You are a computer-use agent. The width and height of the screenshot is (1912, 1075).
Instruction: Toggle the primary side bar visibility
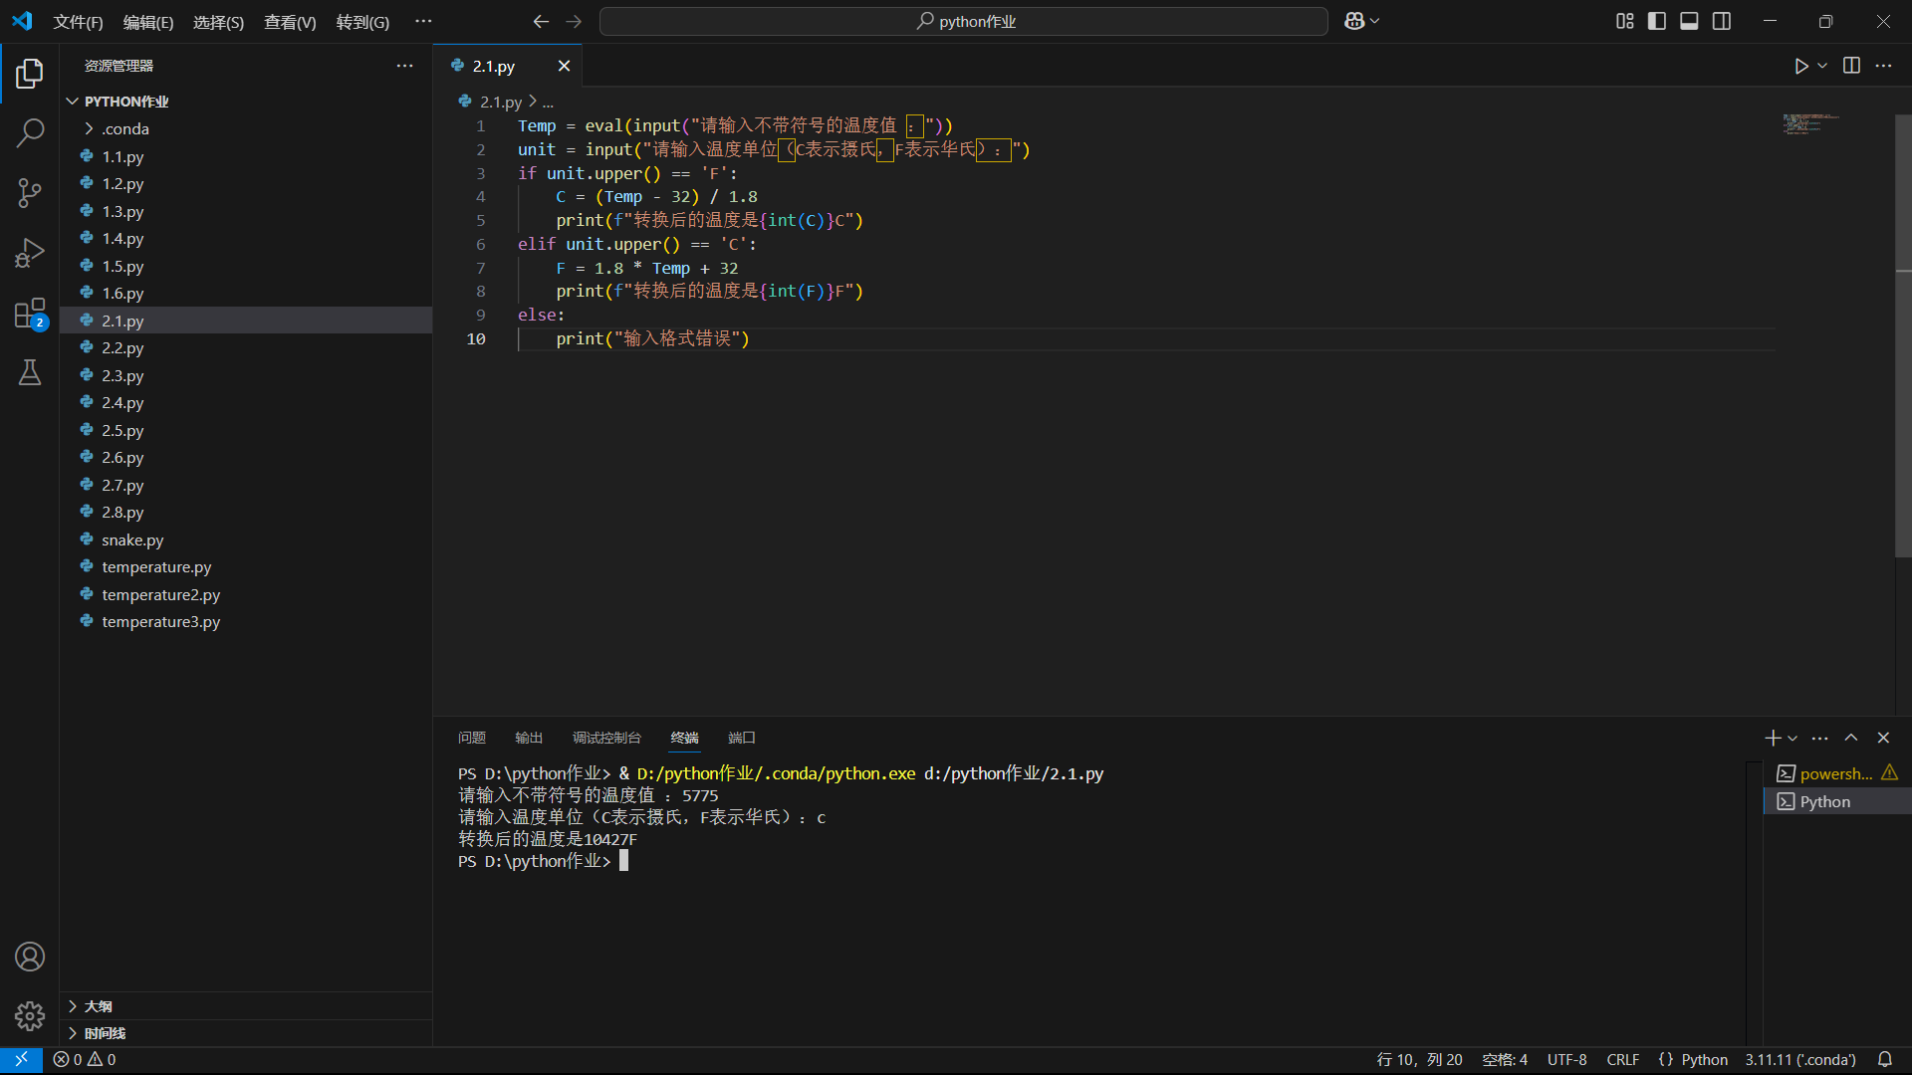[1657, 21]
